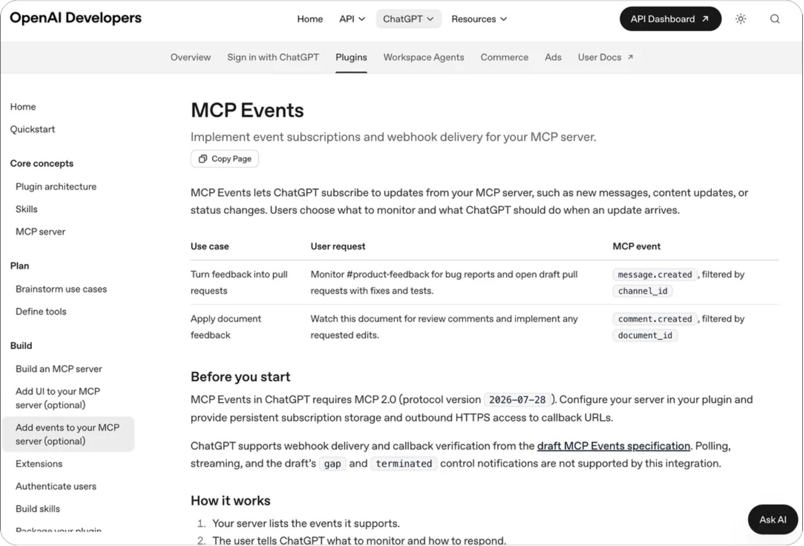The width and height of the screenshot is (804, 546).
Task: Click the terminated code label
Action: coord(404,464)
